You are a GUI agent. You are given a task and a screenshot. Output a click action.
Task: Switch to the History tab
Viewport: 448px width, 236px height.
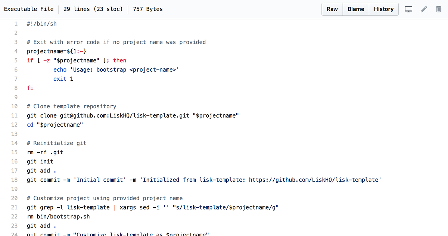[383, 9]
